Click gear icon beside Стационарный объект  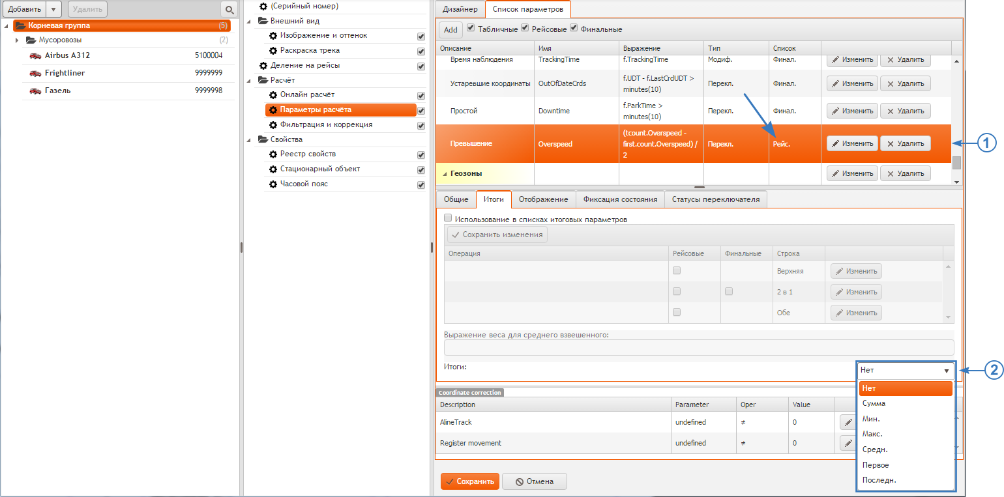(274, 169)
